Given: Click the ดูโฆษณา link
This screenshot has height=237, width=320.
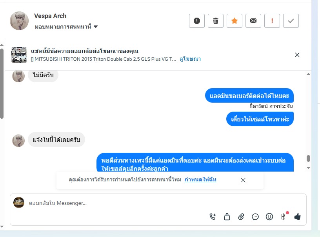Looking at the screenshot, I should click(190, 59).
